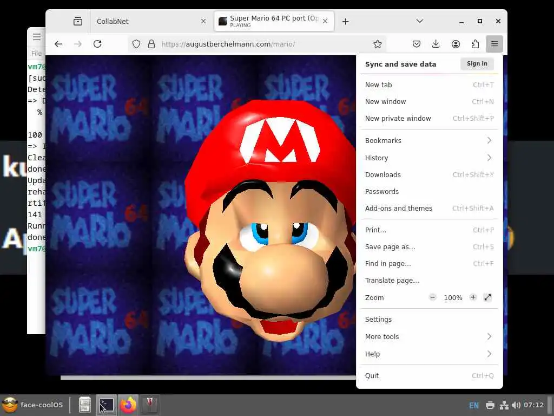Choose New tab from the menu
554x416 pixels.
[429, 85]
